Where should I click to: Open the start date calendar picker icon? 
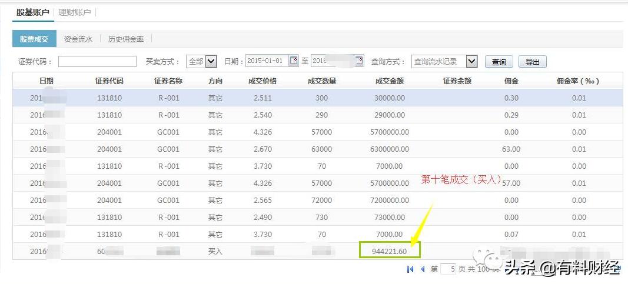(x=294, y=61)
